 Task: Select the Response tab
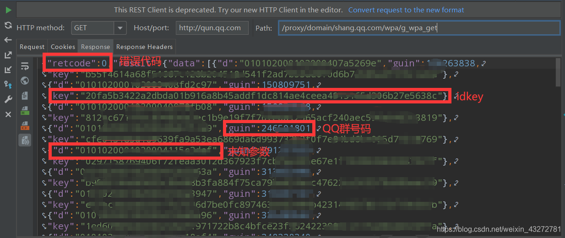(95, 47)
